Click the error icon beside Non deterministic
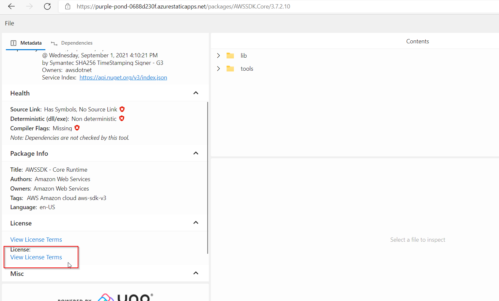499x301 pixels. pyautogui.click(x=122, y=118)
